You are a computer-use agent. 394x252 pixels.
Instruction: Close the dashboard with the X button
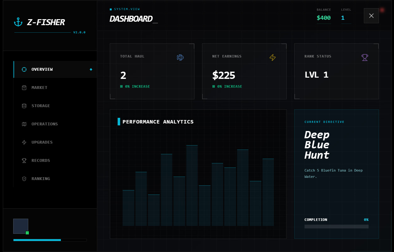371,16
